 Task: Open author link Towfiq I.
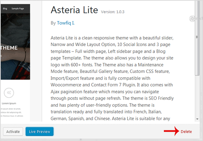click(x=66, y=23)
